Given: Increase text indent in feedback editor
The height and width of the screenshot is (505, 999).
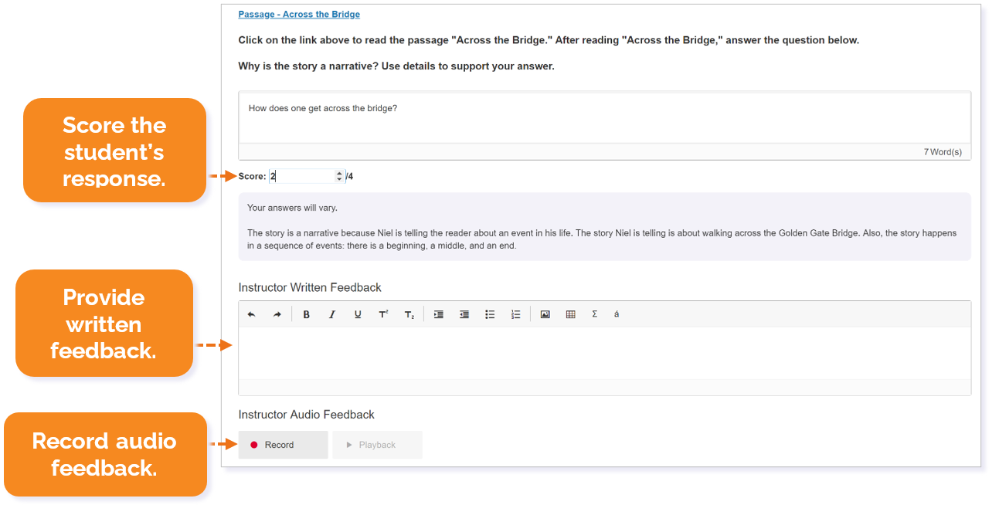Looking at the screenshot, I should (x=438, y=314).
